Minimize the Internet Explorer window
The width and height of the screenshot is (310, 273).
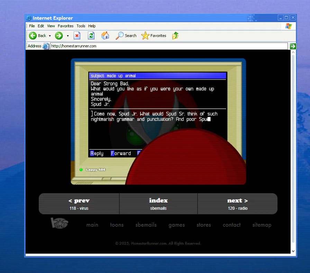tap(280, 18)
